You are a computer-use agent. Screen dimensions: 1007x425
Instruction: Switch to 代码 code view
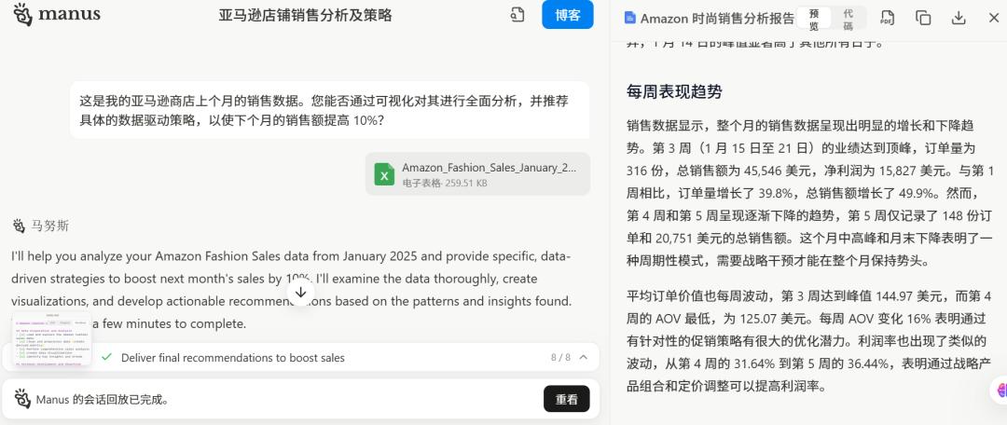(848, 18)
